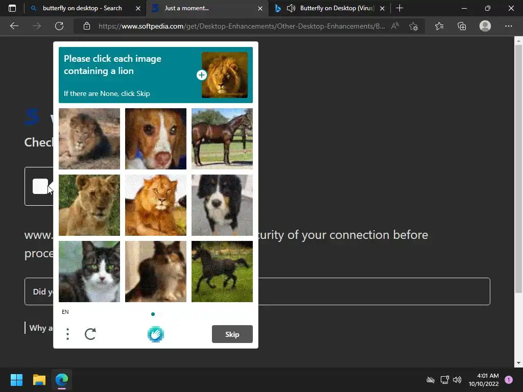Click the Forward navigation arrow
The height and width of the screenshot is (392, 523).
37,26
